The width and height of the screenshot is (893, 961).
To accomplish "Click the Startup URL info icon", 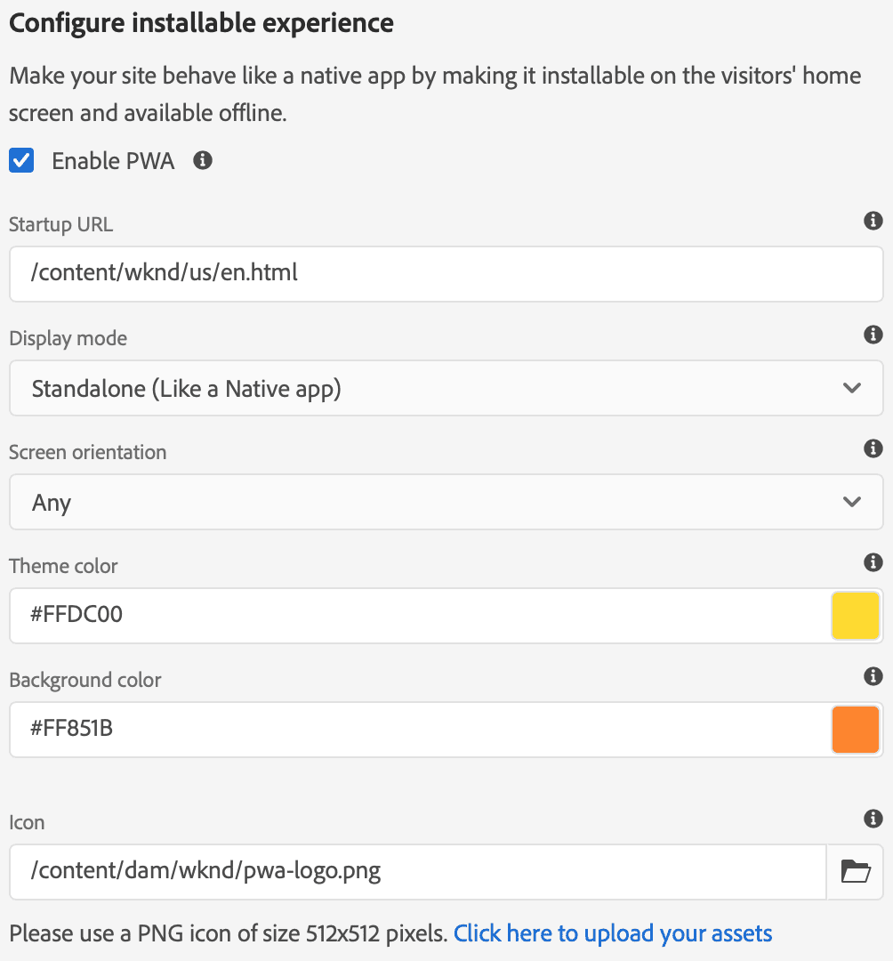I will click(873, 222).
